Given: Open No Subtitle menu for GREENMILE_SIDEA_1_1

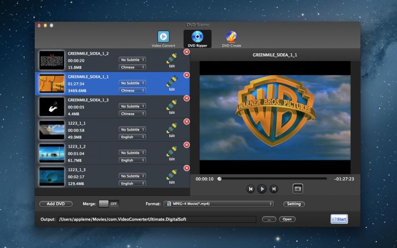Looking at the screenshot, I should [x=132, y=83].
